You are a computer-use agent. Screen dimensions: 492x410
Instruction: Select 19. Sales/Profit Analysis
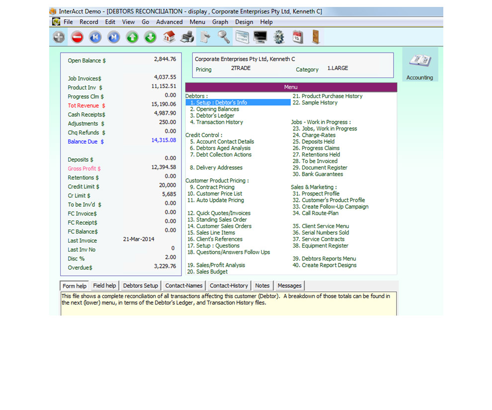(x=216, y=265)
